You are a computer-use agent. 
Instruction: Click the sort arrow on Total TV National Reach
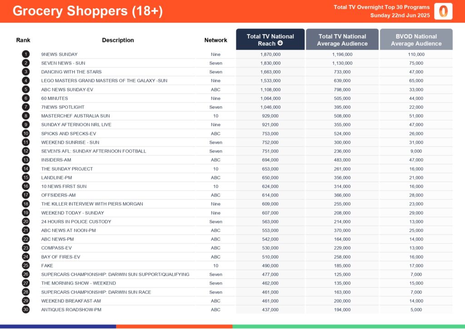click(x=280, y=44)
